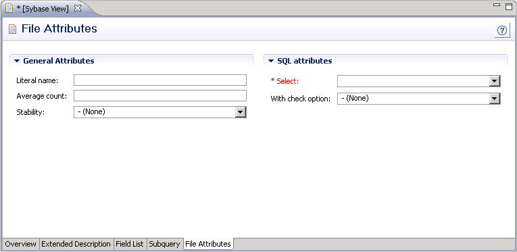Click the File Attributes page header icon
Image resolution: width=517 pixels, height=252 pixels.
pyautogui.click(x=12, y=29)
